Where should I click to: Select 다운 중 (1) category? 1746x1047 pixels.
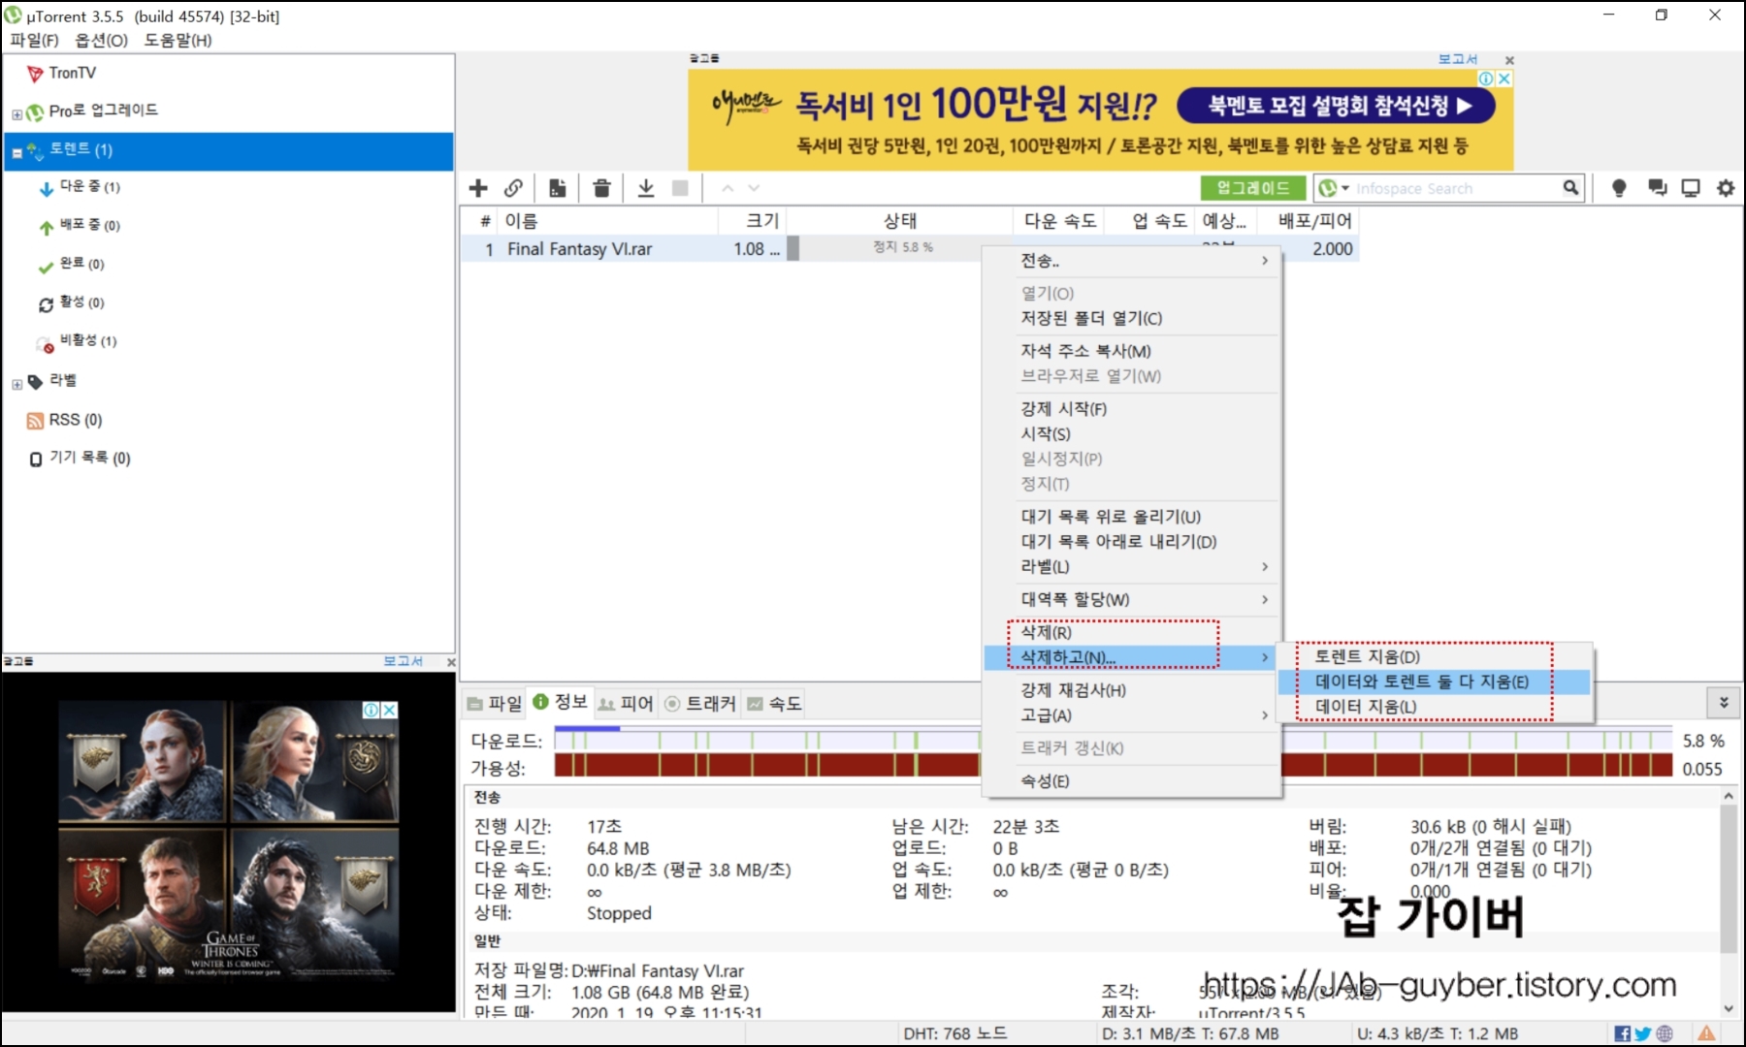point(89,186)
